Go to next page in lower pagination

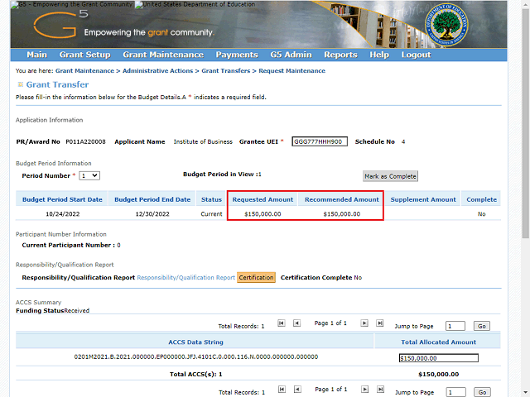pyautogui.click(x=365, y=390)
